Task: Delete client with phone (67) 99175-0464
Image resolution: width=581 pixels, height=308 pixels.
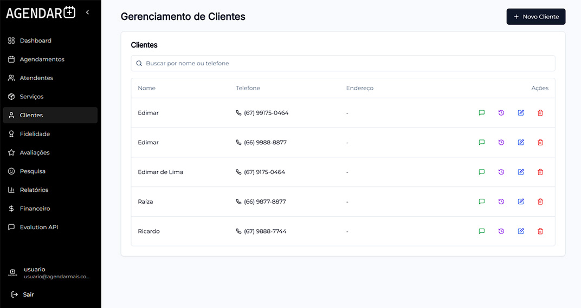Action: pos(540,112)
